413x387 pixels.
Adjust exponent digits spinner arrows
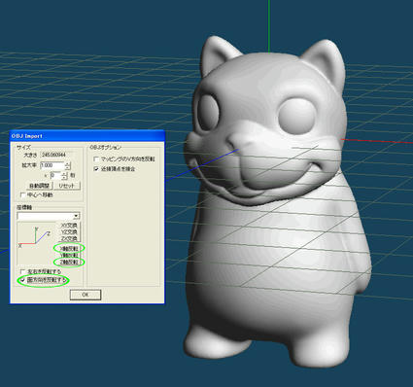click(x=64, y=176)
